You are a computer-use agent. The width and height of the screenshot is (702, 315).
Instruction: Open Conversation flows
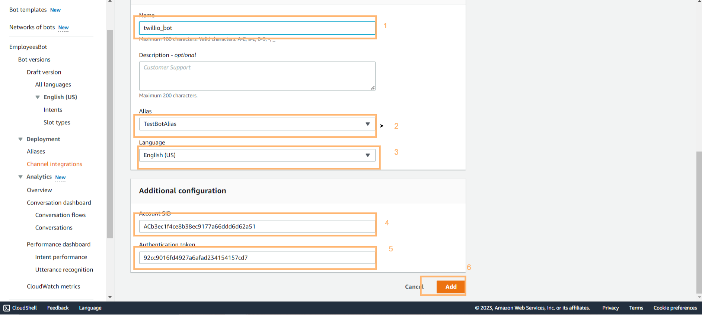(61, 215)
